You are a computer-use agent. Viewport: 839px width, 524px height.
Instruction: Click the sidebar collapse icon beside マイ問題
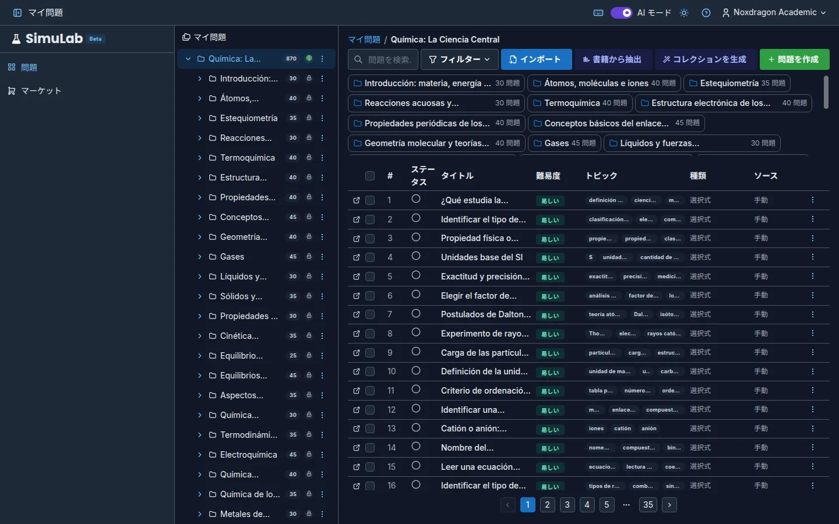17,12
